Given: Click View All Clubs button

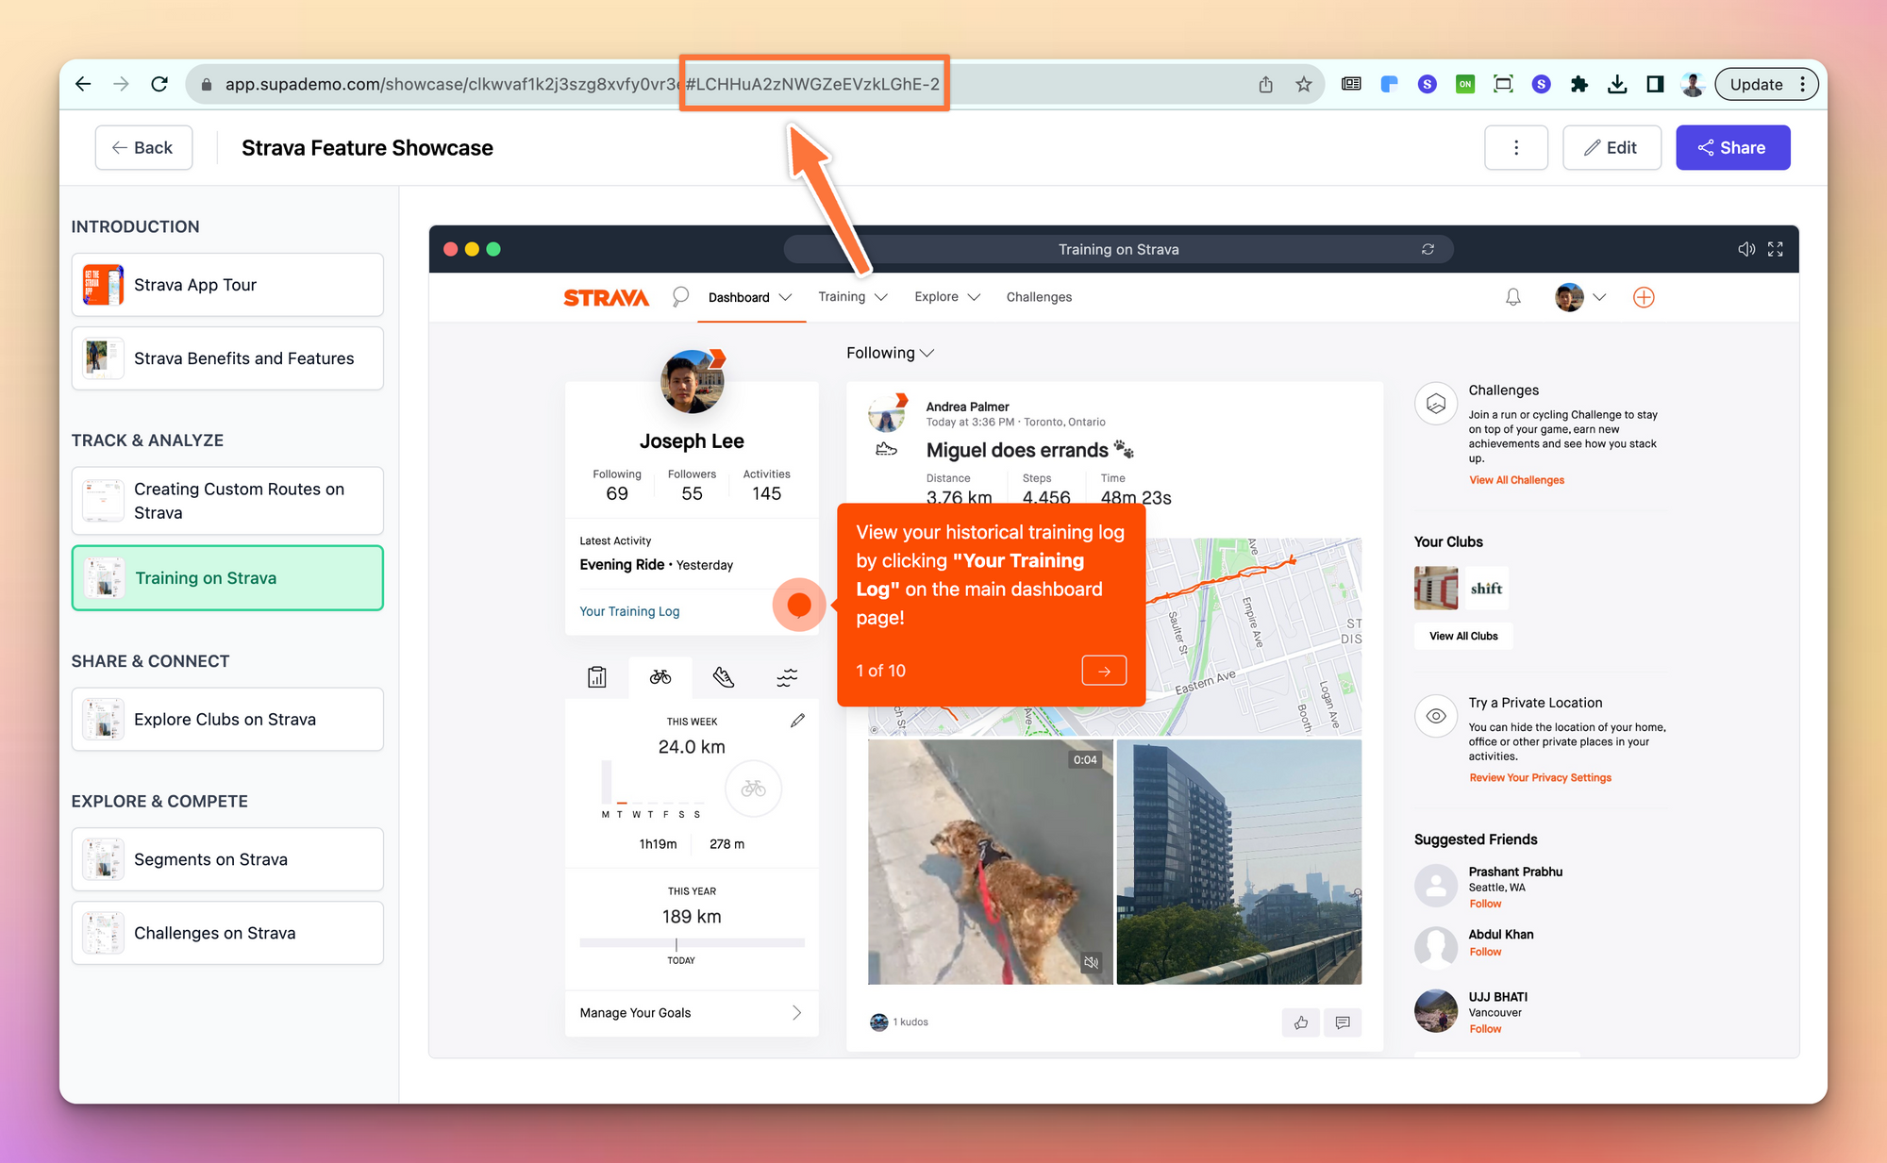Looking at the screenshot, I should 1463,636.
